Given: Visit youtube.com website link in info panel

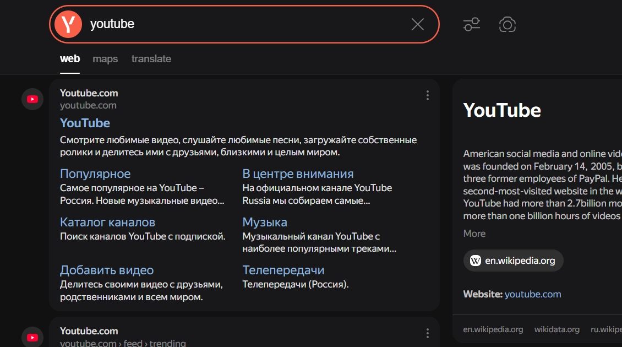Looking at the screenshot, I should coord(533,294).
